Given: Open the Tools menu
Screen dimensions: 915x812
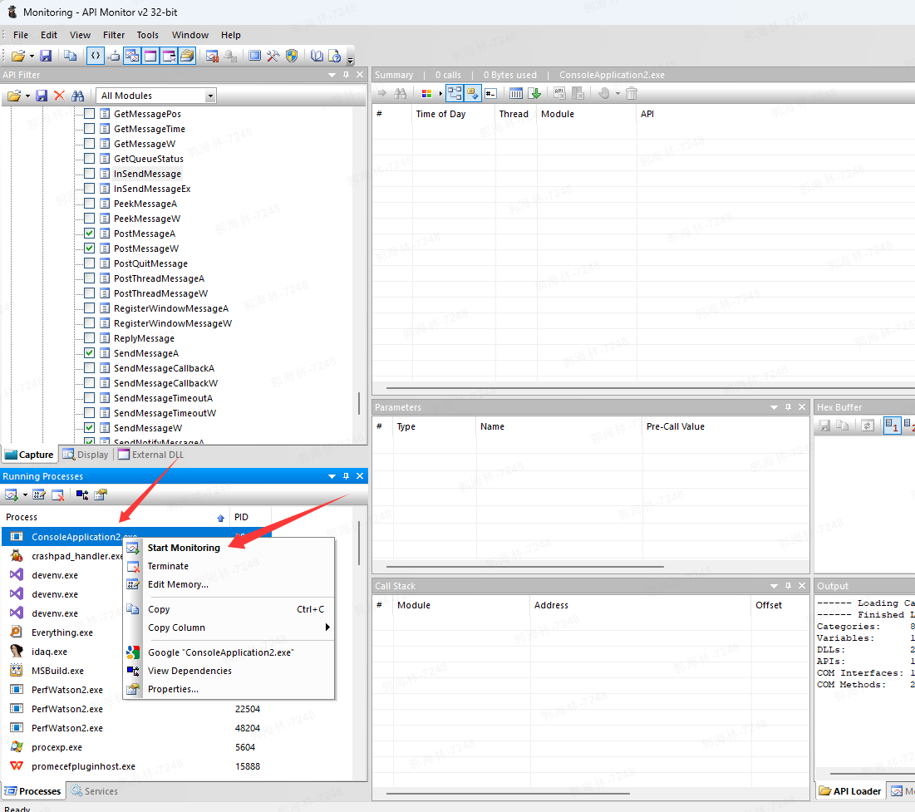Looking at the screenshot, I should pyautogui.click(x=148, y=35).
